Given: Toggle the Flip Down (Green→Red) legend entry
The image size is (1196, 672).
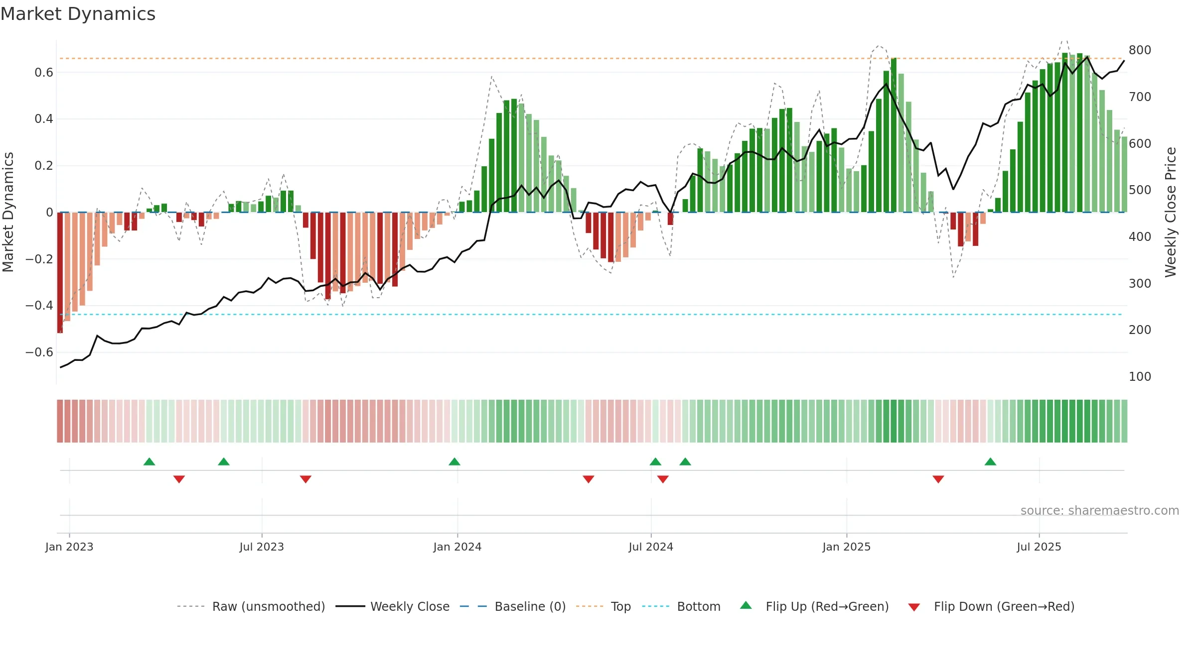Looking at the screenshot, I should tap(991, 606).
